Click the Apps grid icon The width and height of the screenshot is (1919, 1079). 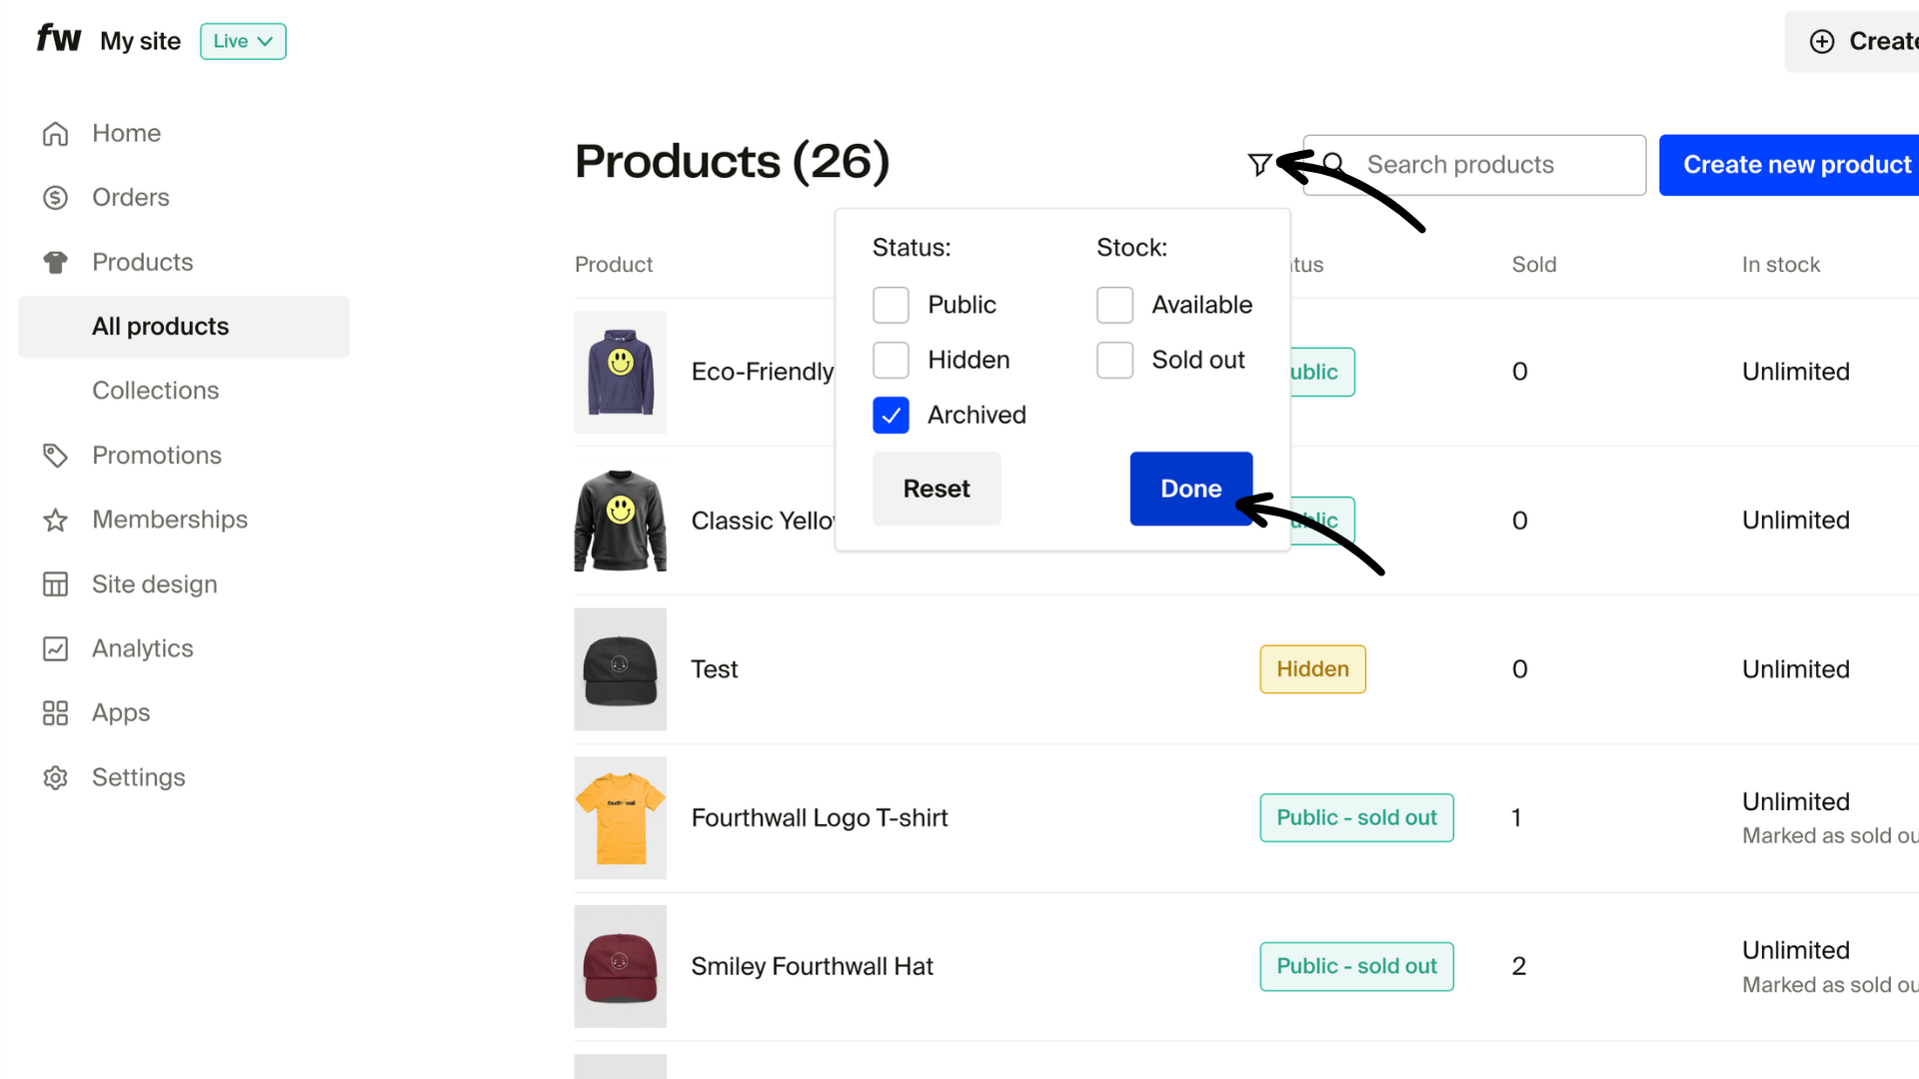(x=55, y=713)
